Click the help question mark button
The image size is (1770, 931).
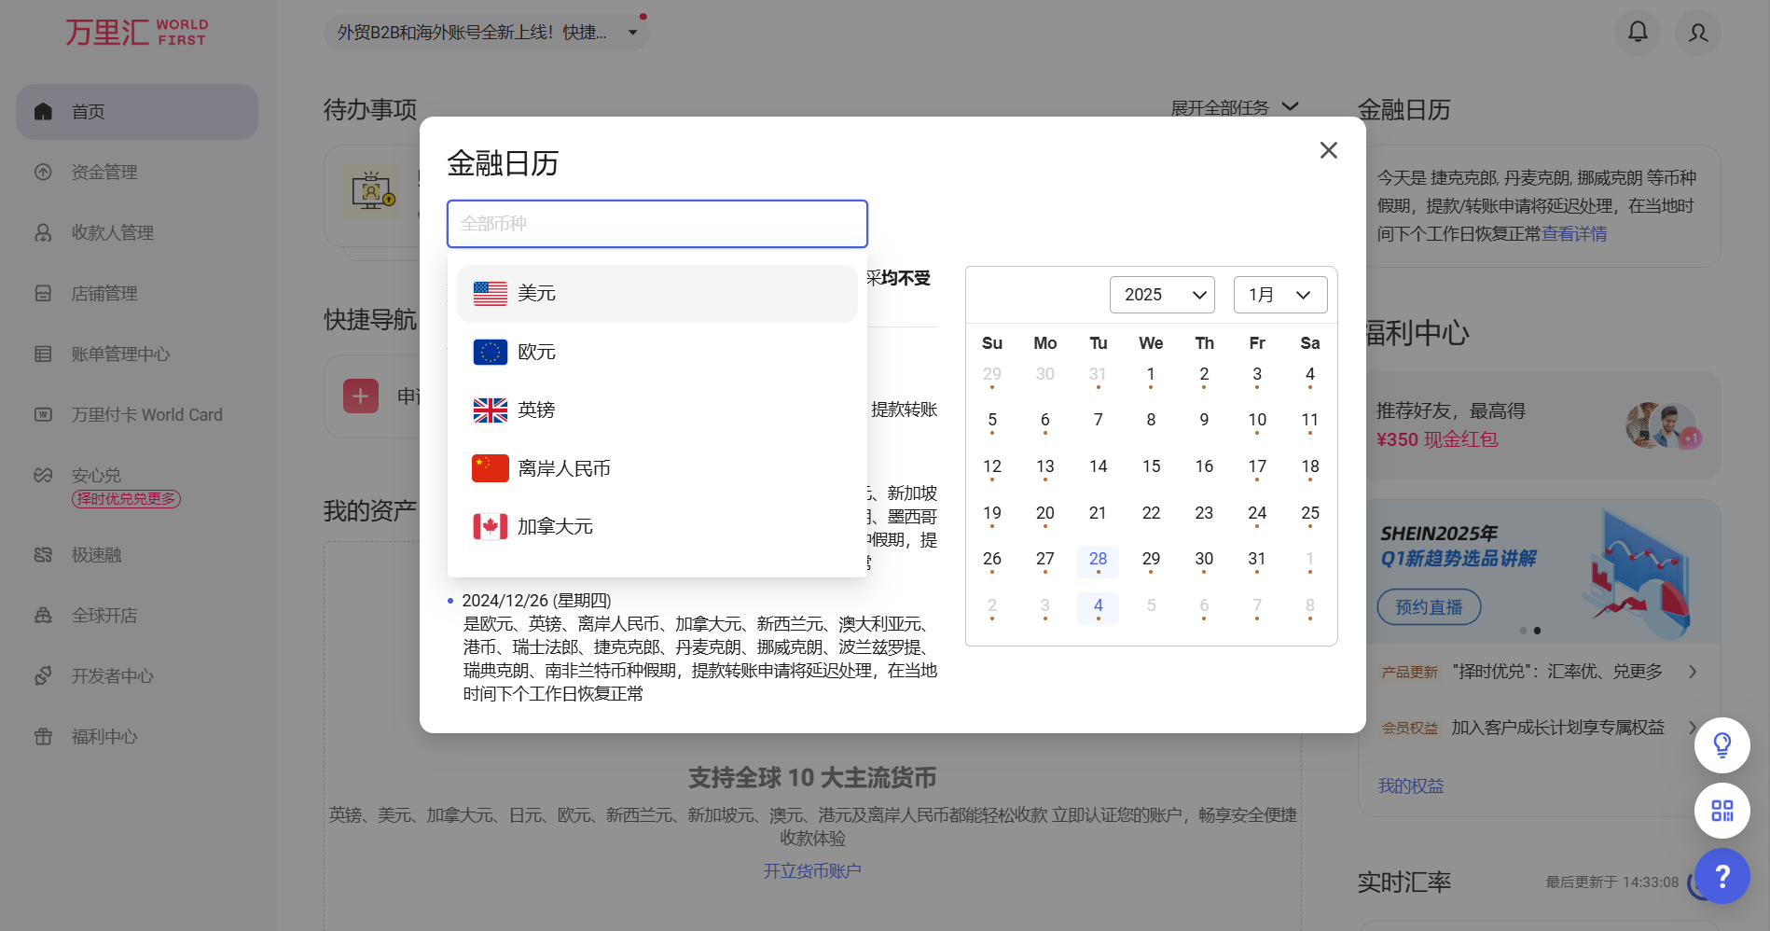[1722, 876]
